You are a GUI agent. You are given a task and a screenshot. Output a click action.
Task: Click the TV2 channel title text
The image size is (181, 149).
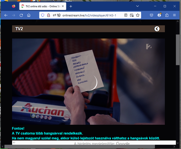click(19, 29)
